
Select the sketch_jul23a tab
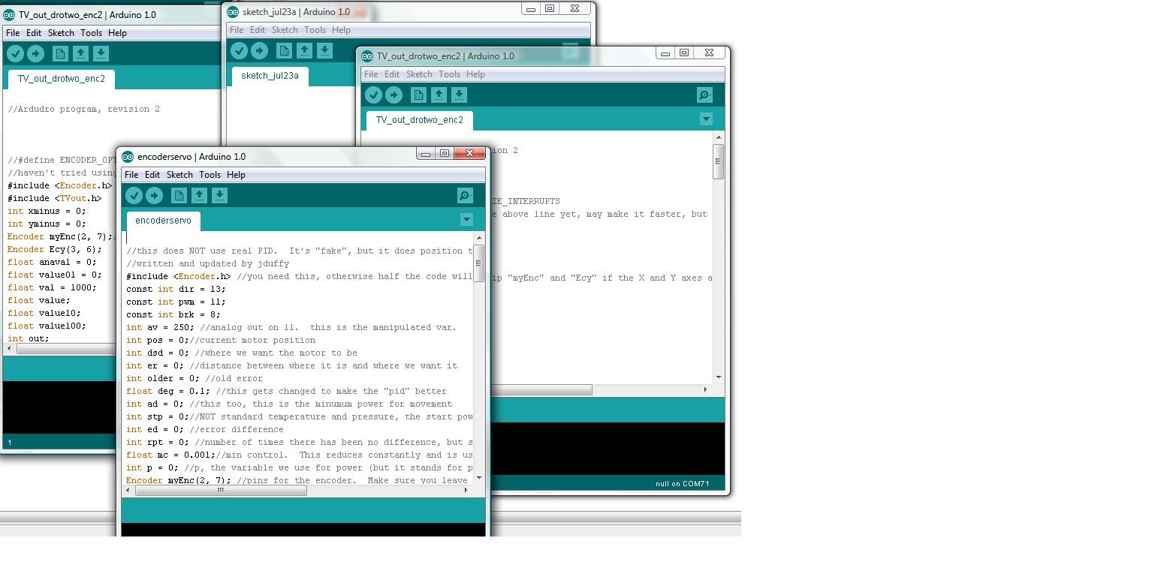[x=270, y=76]
